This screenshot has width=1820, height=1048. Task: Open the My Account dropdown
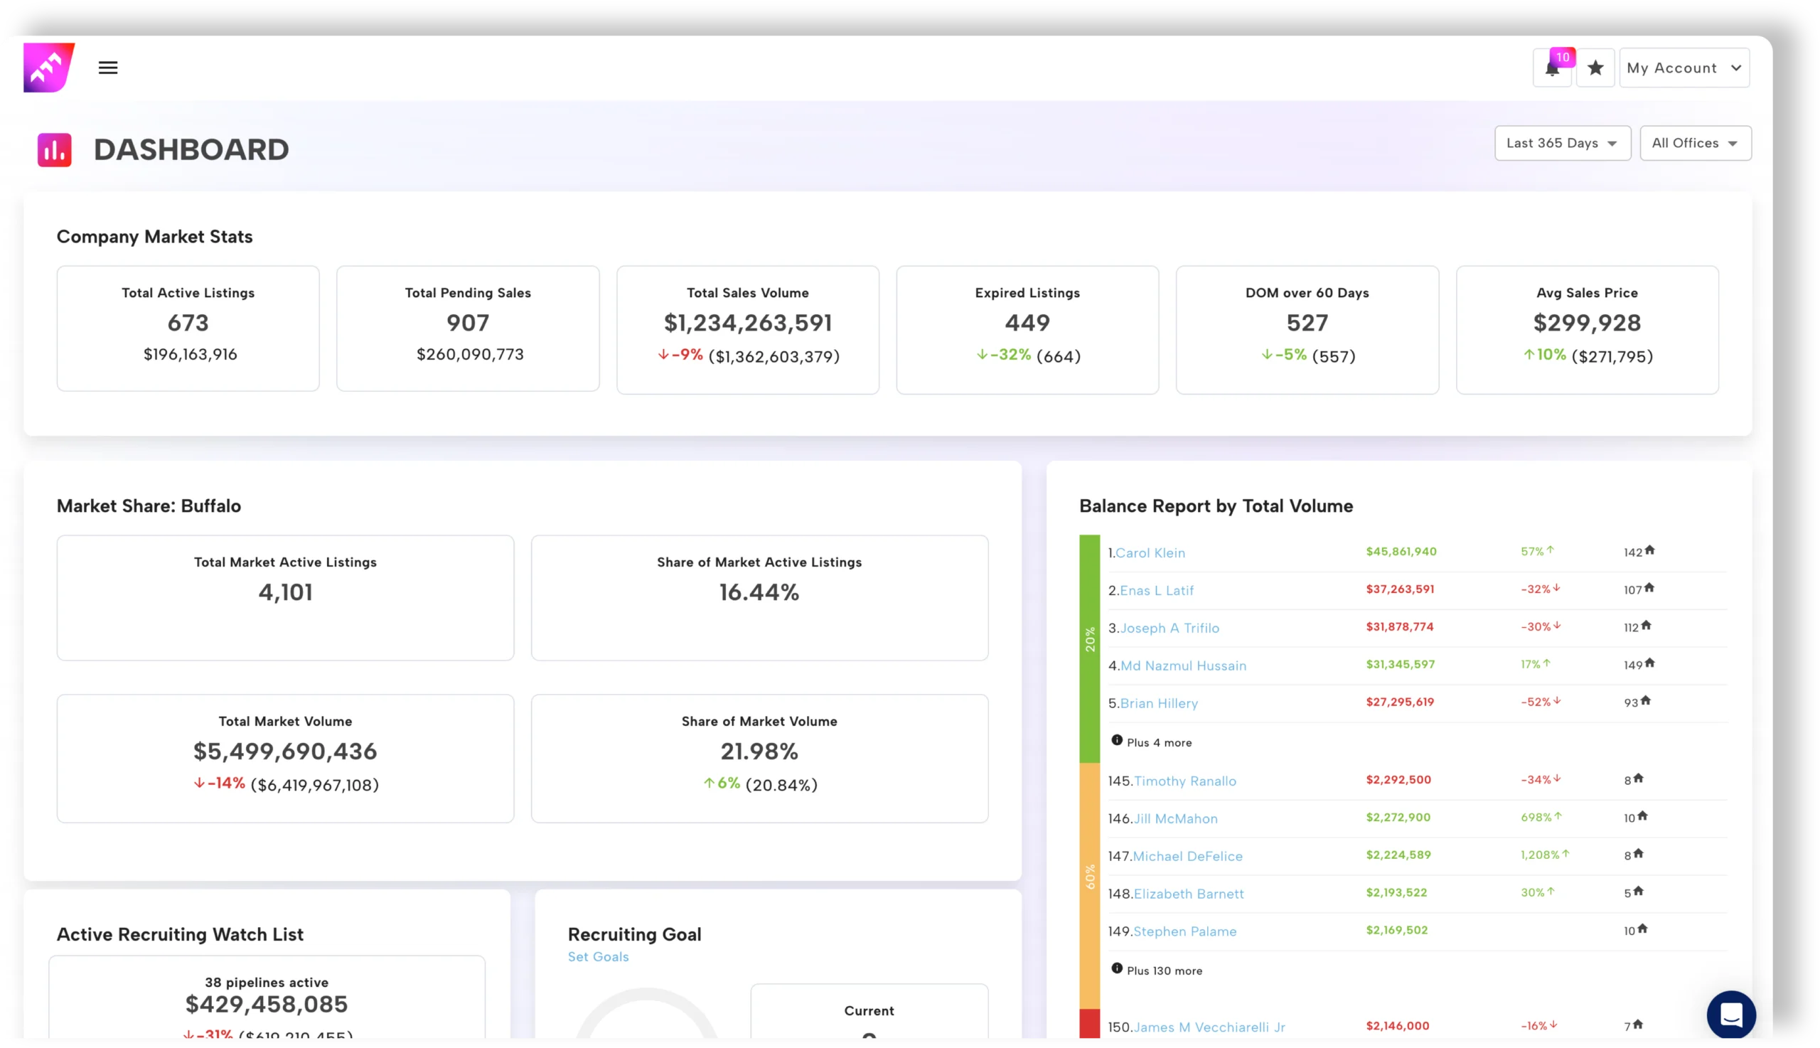[x=1683, y=68]
